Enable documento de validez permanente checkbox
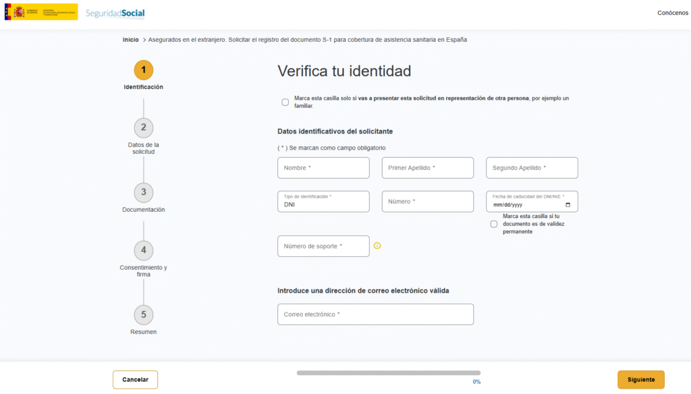This screenshot has height=394, width=691. tap(493, 223)
